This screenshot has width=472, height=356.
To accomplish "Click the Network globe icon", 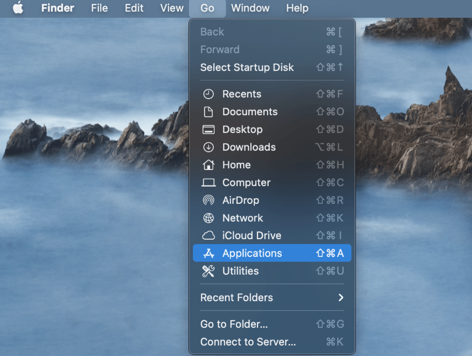I will pos(208,218).
